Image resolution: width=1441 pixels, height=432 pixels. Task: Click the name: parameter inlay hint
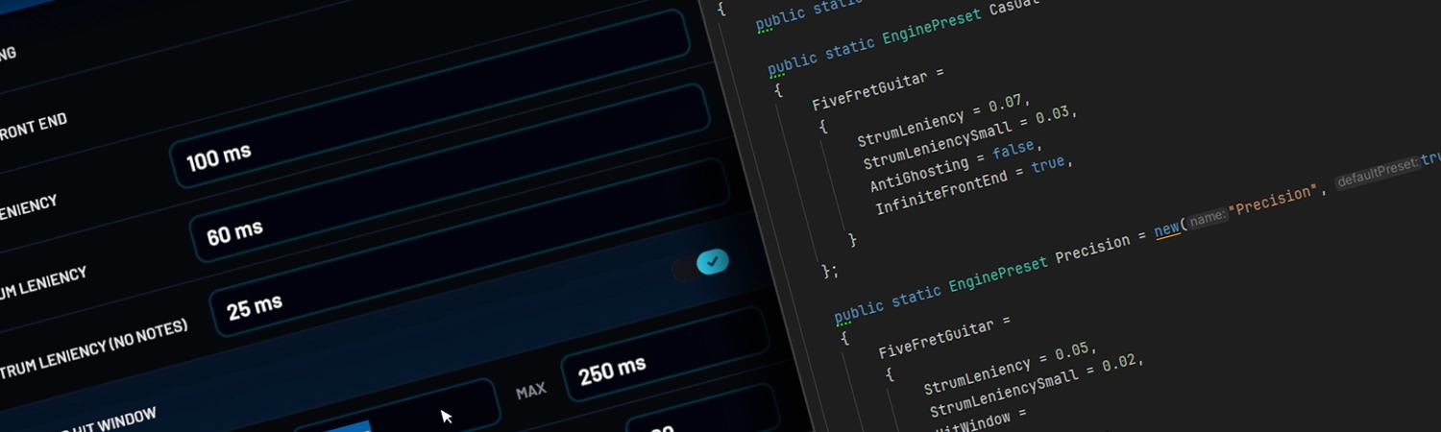pyautogui.click(x=1208, y=218)
